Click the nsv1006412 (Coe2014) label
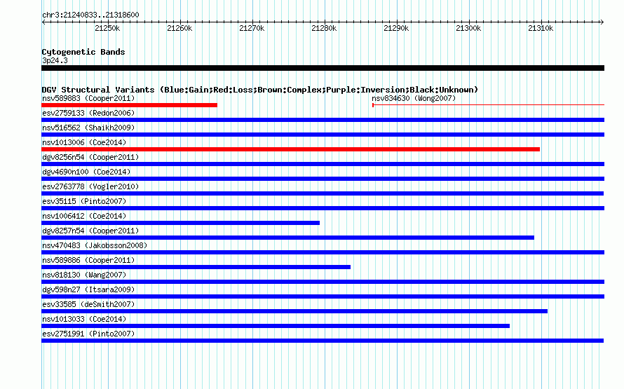The image size is (624, 389). (x=84, y=216)
